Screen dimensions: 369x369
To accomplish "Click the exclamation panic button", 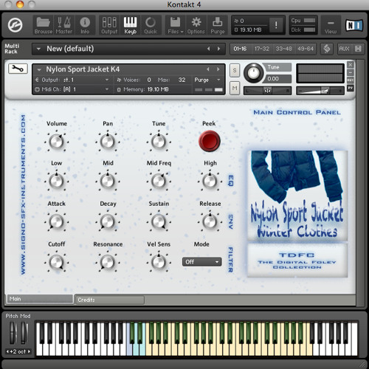I will pos(276,25).
